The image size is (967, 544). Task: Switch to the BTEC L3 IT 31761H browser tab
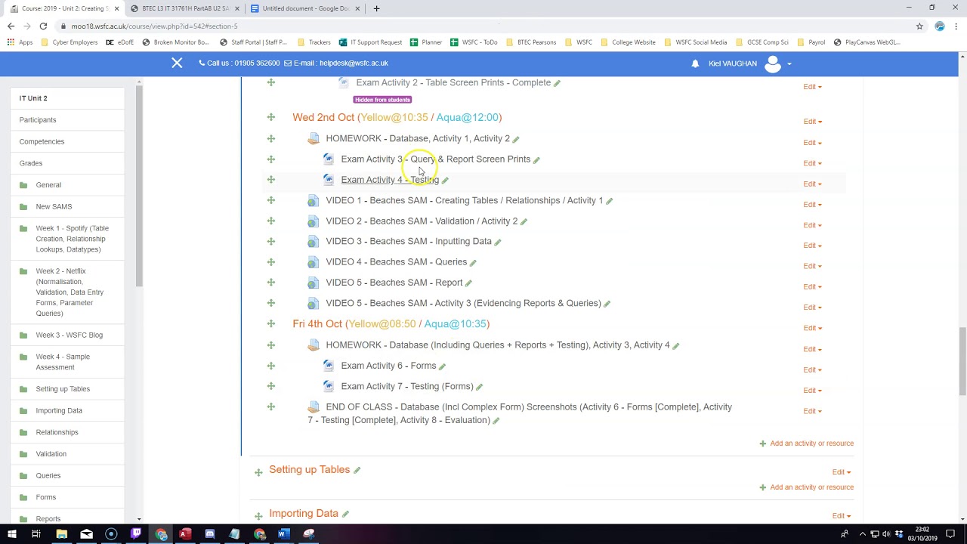point(185,8)
